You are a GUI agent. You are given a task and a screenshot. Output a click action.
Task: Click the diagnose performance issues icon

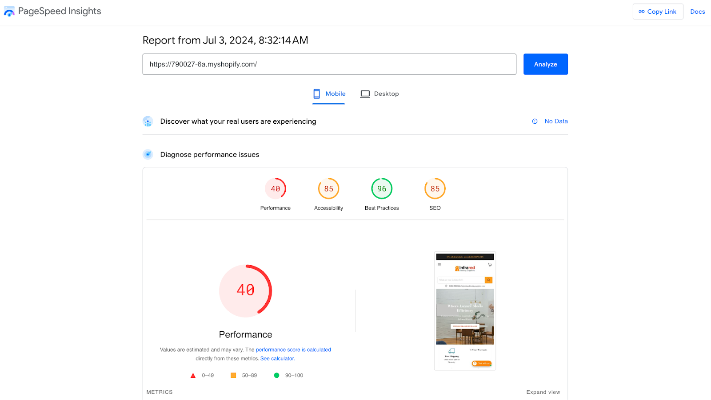pos(148,154)
